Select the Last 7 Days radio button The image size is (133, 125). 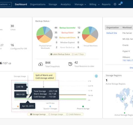[73, 54]
